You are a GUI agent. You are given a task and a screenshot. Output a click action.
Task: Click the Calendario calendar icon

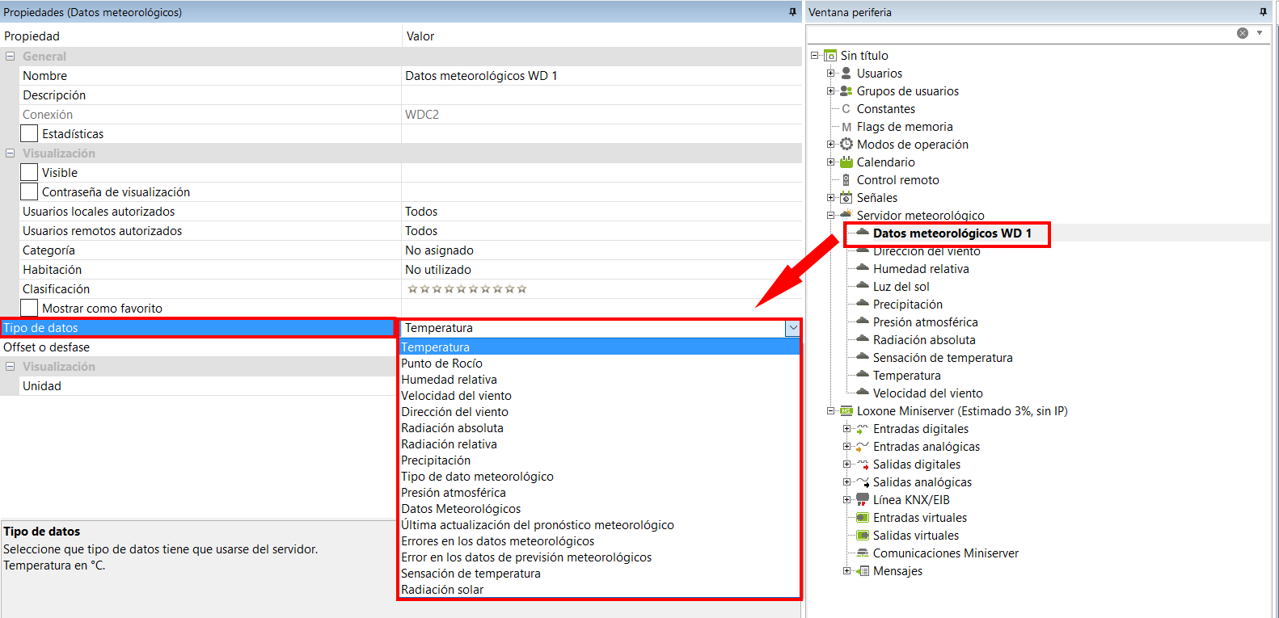[x=846, y=162]
